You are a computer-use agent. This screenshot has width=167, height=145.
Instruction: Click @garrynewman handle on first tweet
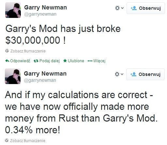click(x=40, y=14)
